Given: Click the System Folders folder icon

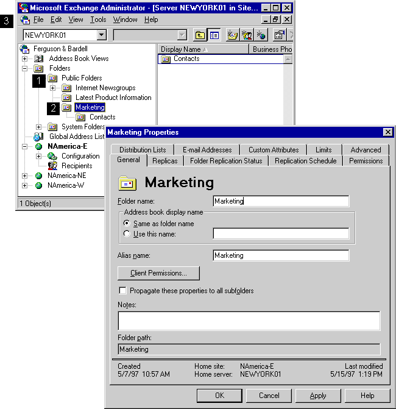Looking at the screenshot, I should point(52,127).
